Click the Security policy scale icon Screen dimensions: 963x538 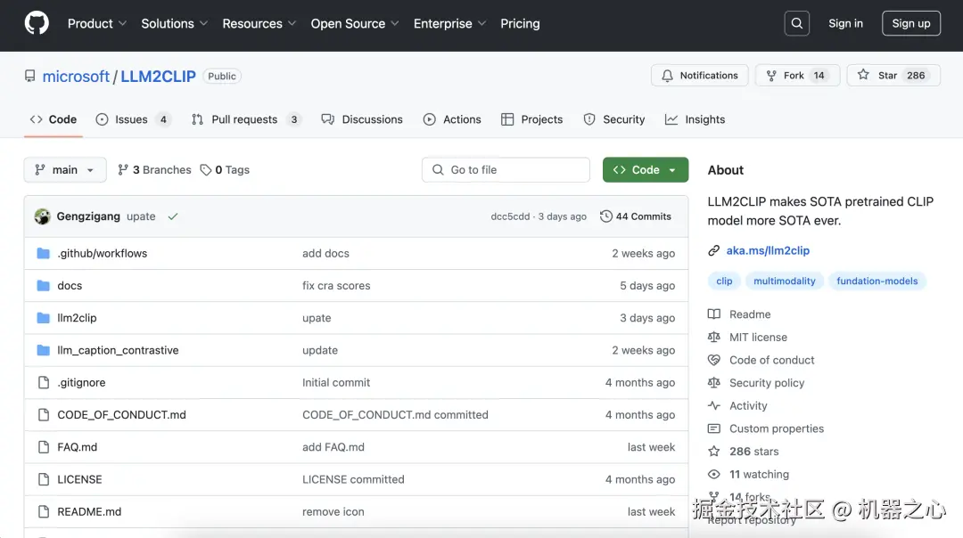[x=713, y=383]
